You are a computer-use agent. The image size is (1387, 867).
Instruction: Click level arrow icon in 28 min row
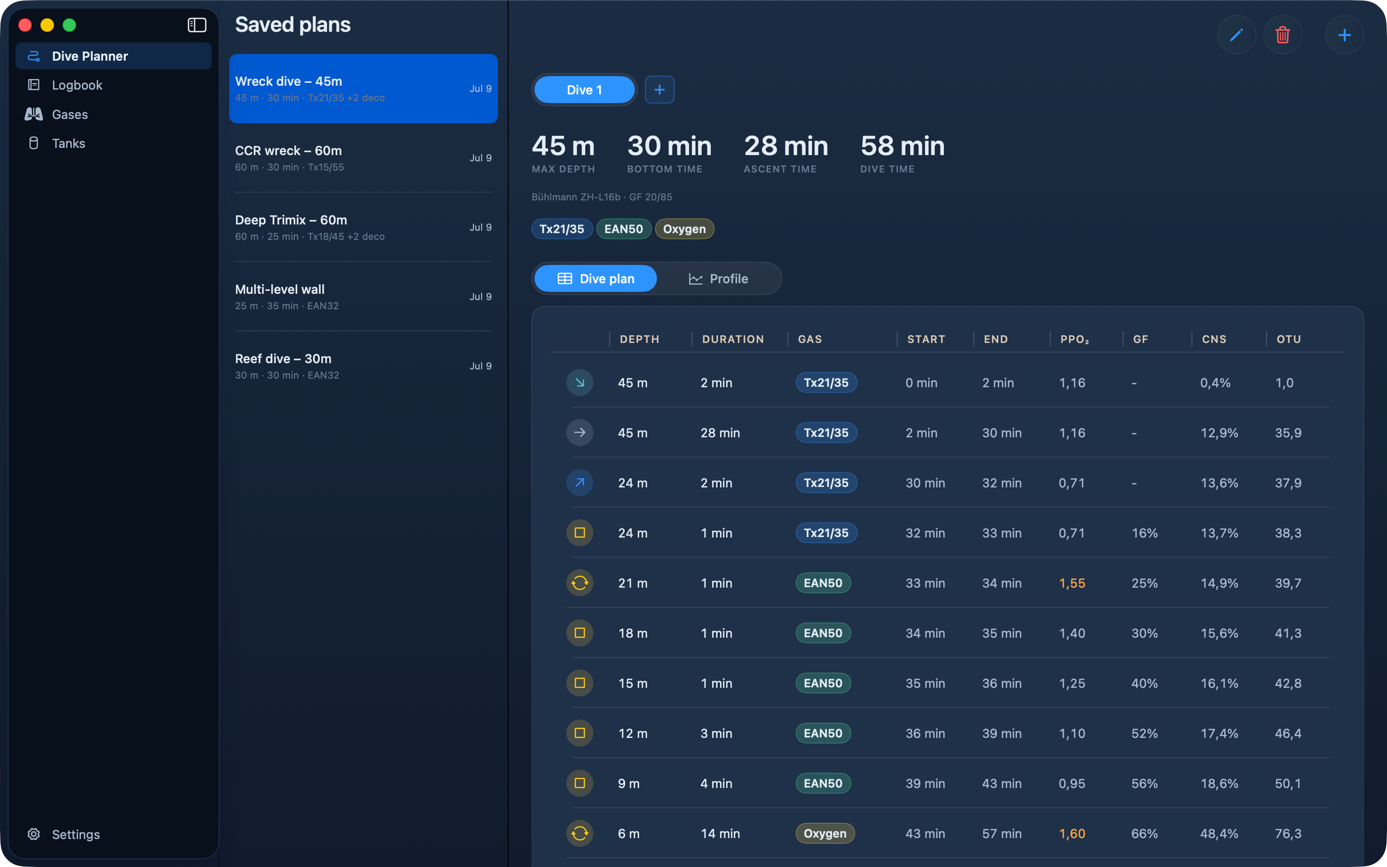click(x=579, y=433)
